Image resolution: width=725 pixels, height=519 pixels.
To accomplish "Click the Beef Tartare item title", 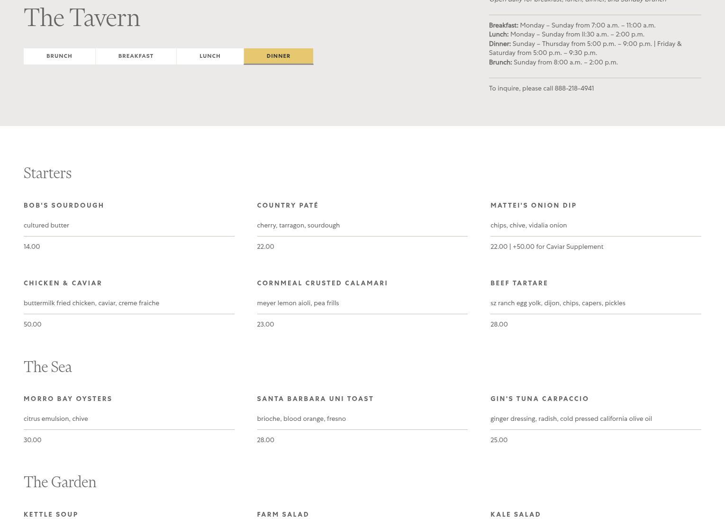I will (519, 283).
